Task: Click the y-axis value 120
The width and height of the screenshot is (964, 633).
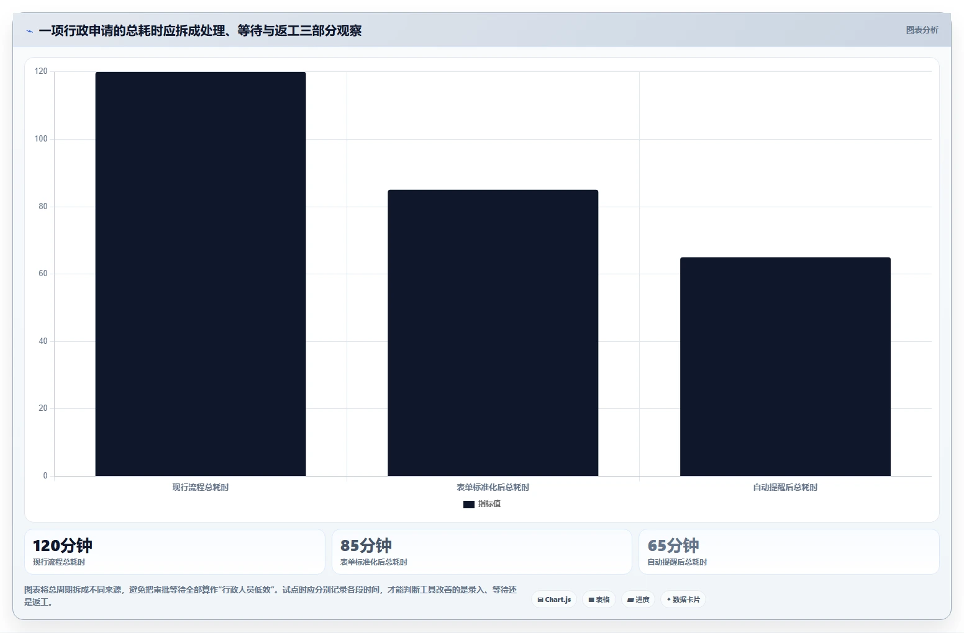Action: pos(41,71)
